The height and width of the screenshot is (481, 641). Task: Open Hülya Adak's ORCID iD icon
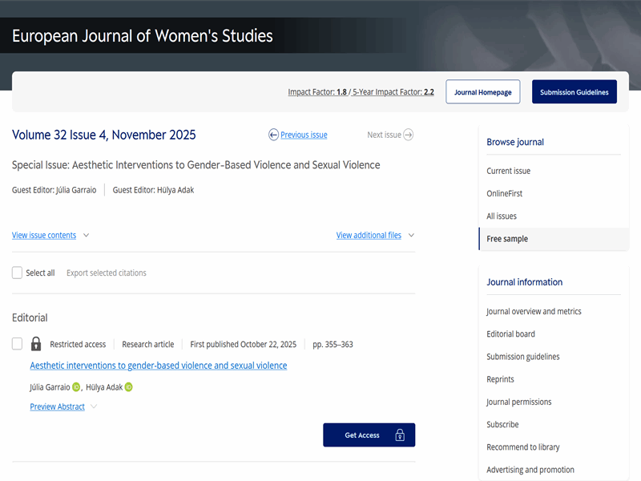[x=128, y=387]
